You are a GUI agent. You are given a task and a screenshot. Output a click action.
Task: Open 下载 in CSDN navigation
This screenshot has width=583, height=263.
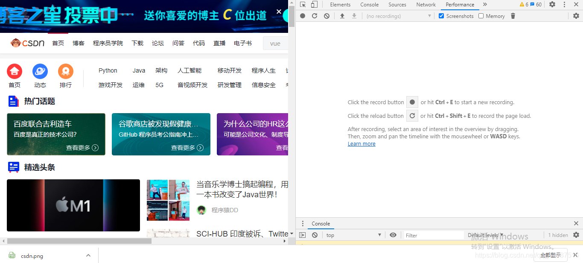point(137,43)
